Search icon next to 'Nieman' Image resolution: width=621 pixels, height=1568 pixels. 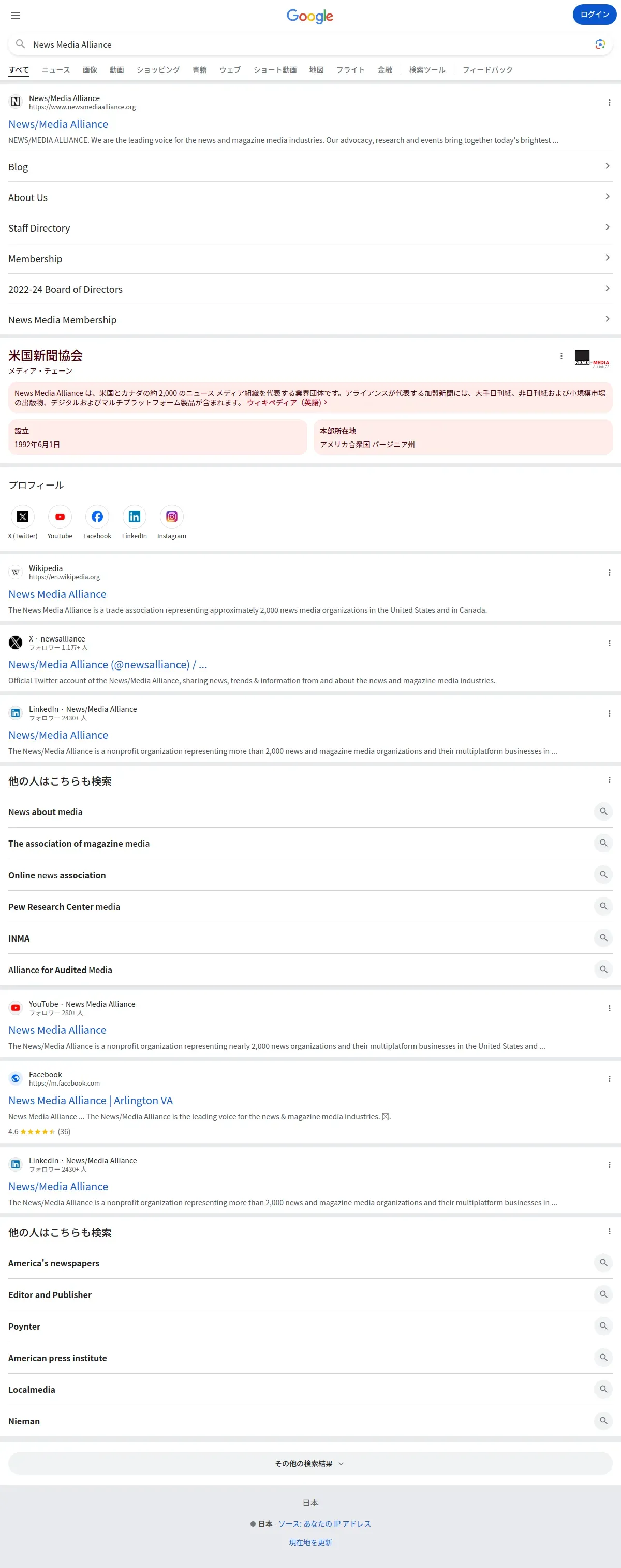click(x=603, y=1421)
